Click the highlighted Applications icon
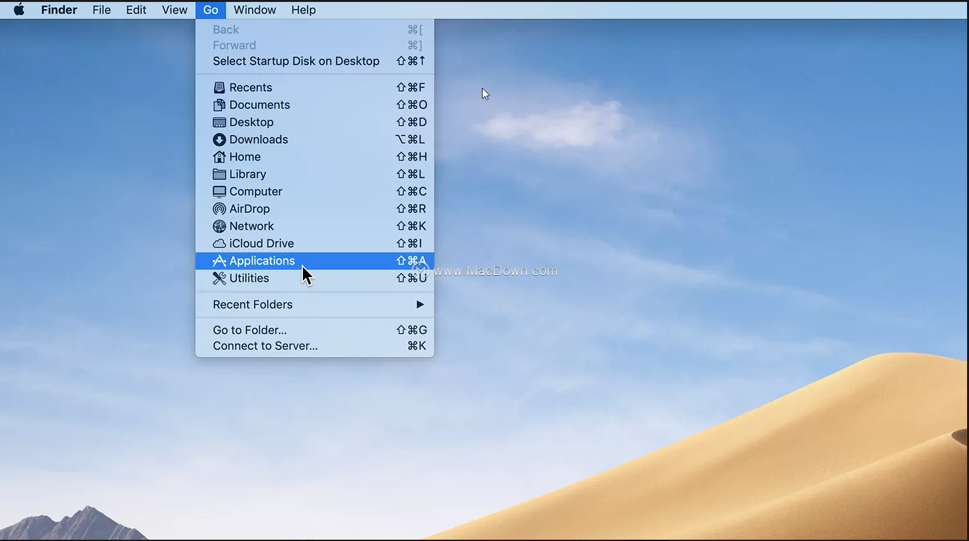This screenshot has height=541, width=969. [x=220, y=261]
